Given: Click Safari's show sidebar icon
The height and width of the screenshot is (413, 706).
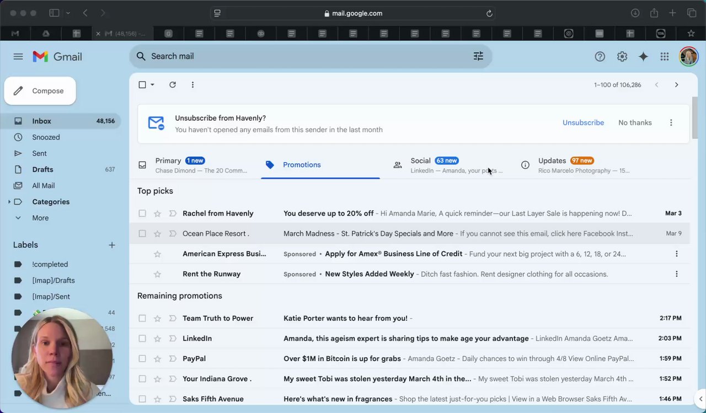Looking at the screenshot, I should click(x=54, y=13).
